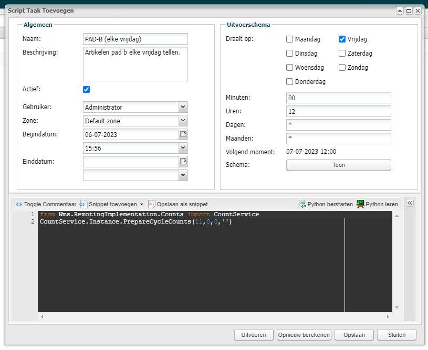This screenshot has height=350, width=428.
Task: Expand the Gebruiker dropdown
Action: point(183,107)
